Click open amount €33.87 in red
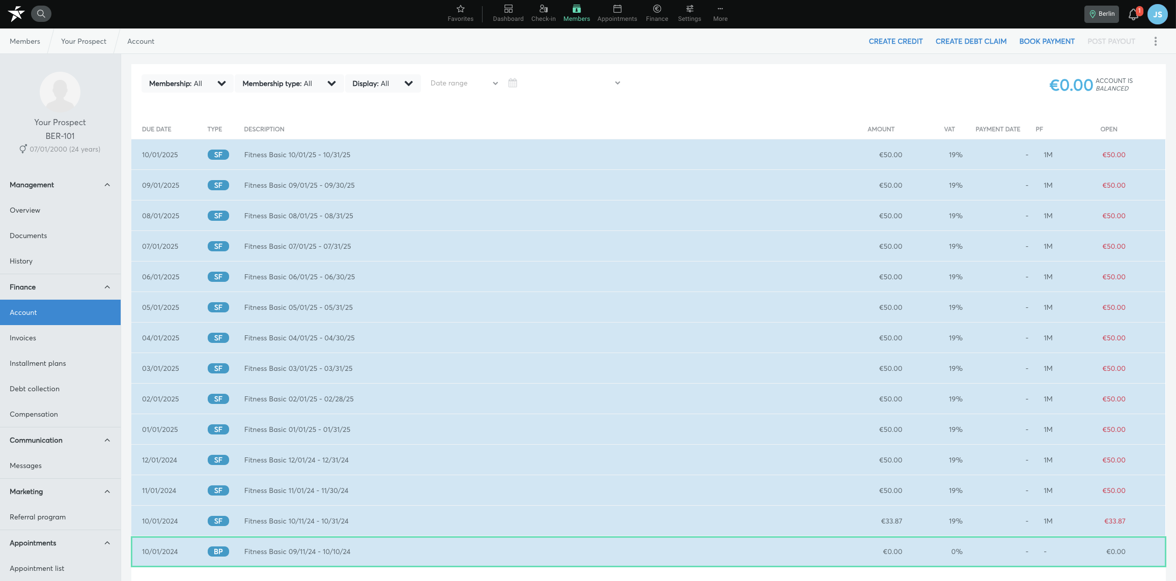Screen dimensions: 1176x581 (1114, 521)
